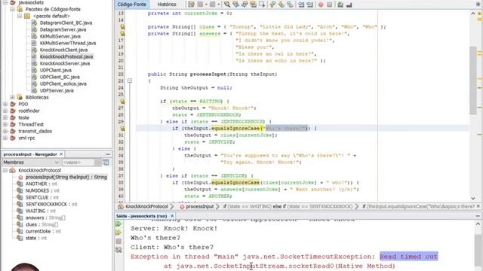Click the shift line left icon

pyautogui.click(x=301, y=5)
